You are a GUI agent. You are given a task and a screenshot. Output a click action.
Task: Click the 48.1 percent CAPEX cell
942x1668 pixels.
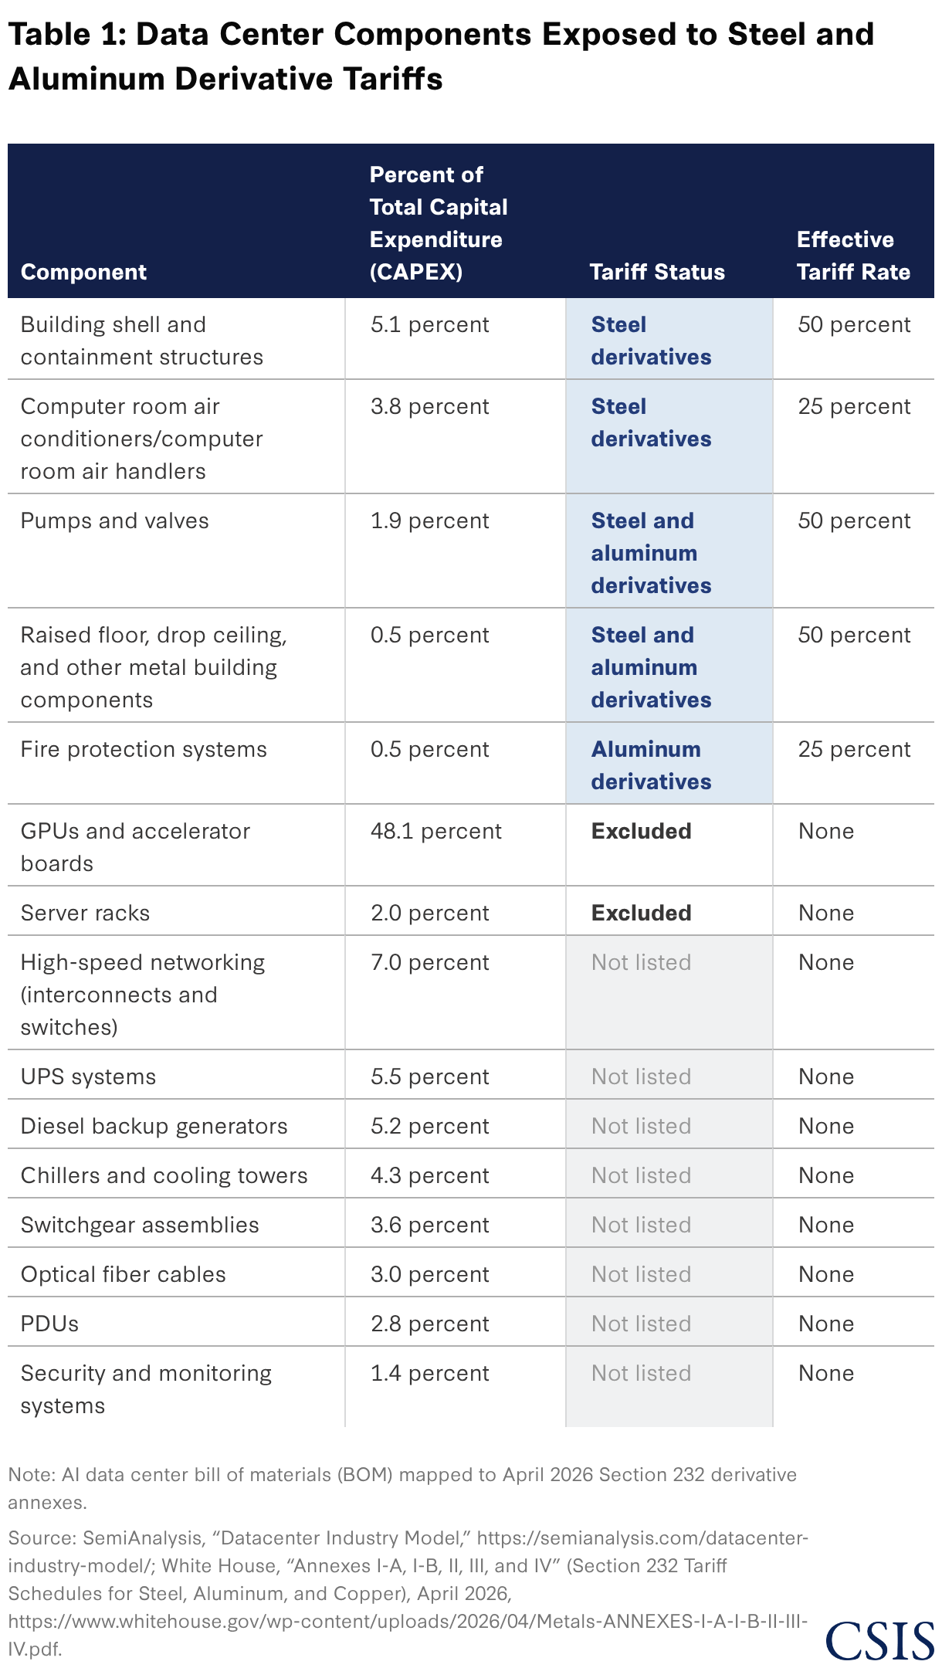click(x=436, y=831)
